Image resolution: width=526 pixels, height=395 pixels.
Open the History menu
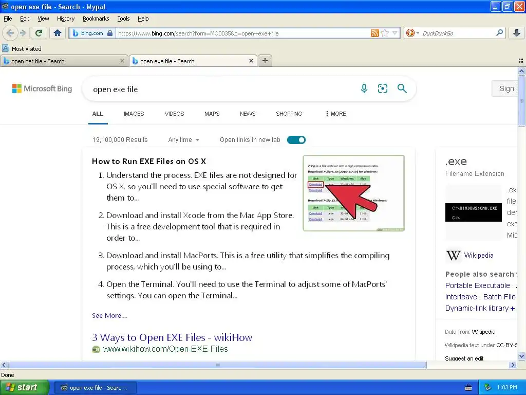coord(66,19)
